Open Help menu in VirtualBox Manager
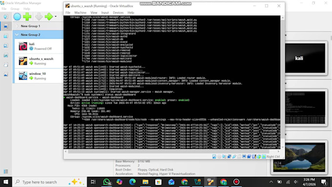Viewport: 332px width, 187px height. (x=27, y=9)
